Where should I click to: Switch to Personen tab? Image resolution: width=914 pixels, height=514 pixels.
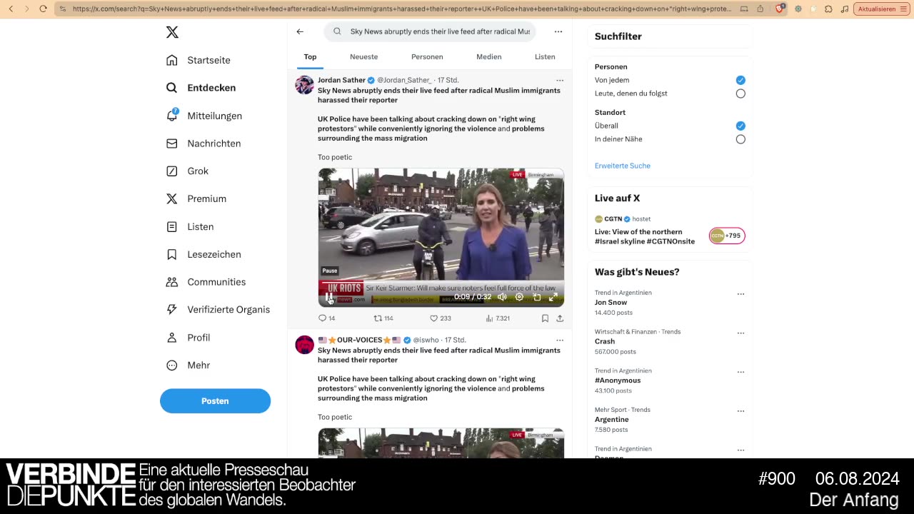427,57
